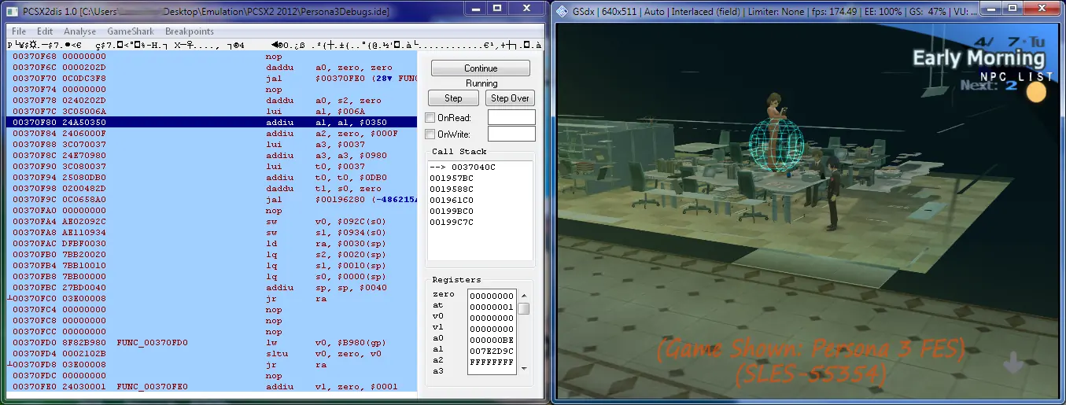Select the lui t0, $0037 row
Screen dimensions: 1066x405
(x=212, y=167)
